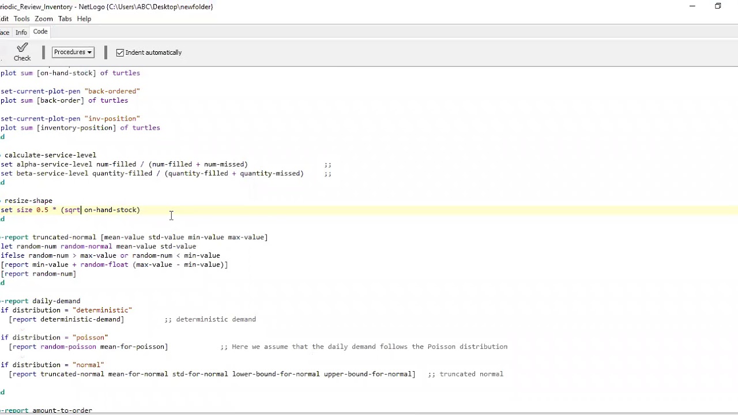Click 'let random-num random-normal' line
Image resolution: width=738 pixels, height=415 pixels.
pos(98,247)
